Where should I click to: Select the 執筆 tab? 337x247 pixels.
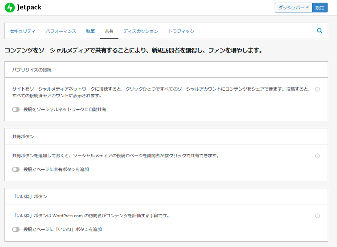90,31
